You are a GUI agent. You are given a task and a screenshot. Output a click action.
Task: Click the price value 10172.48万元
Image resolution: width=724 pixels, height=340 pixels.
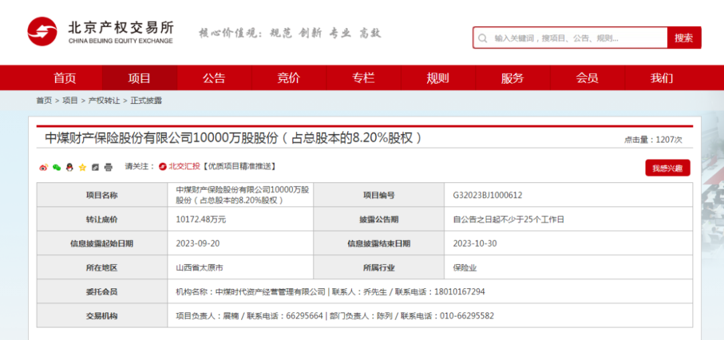coord(201,219)
